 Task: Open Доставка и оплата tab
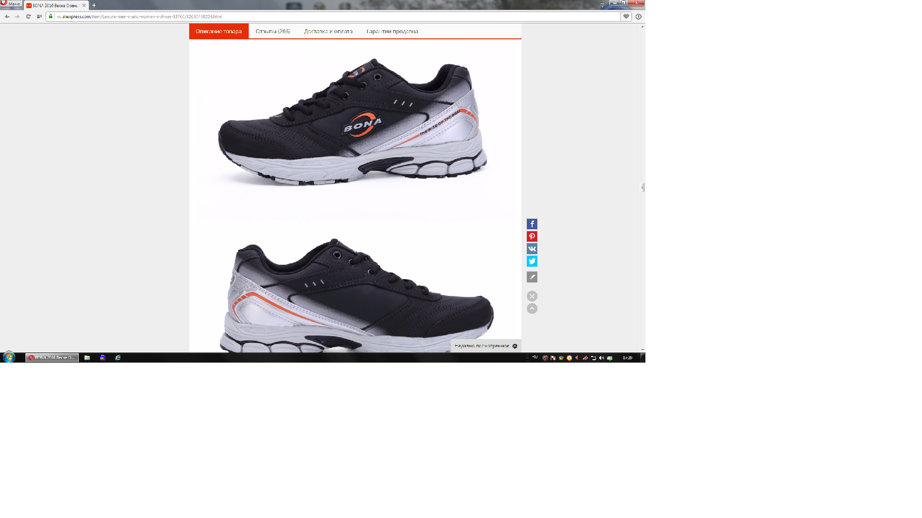click(328, 31)
